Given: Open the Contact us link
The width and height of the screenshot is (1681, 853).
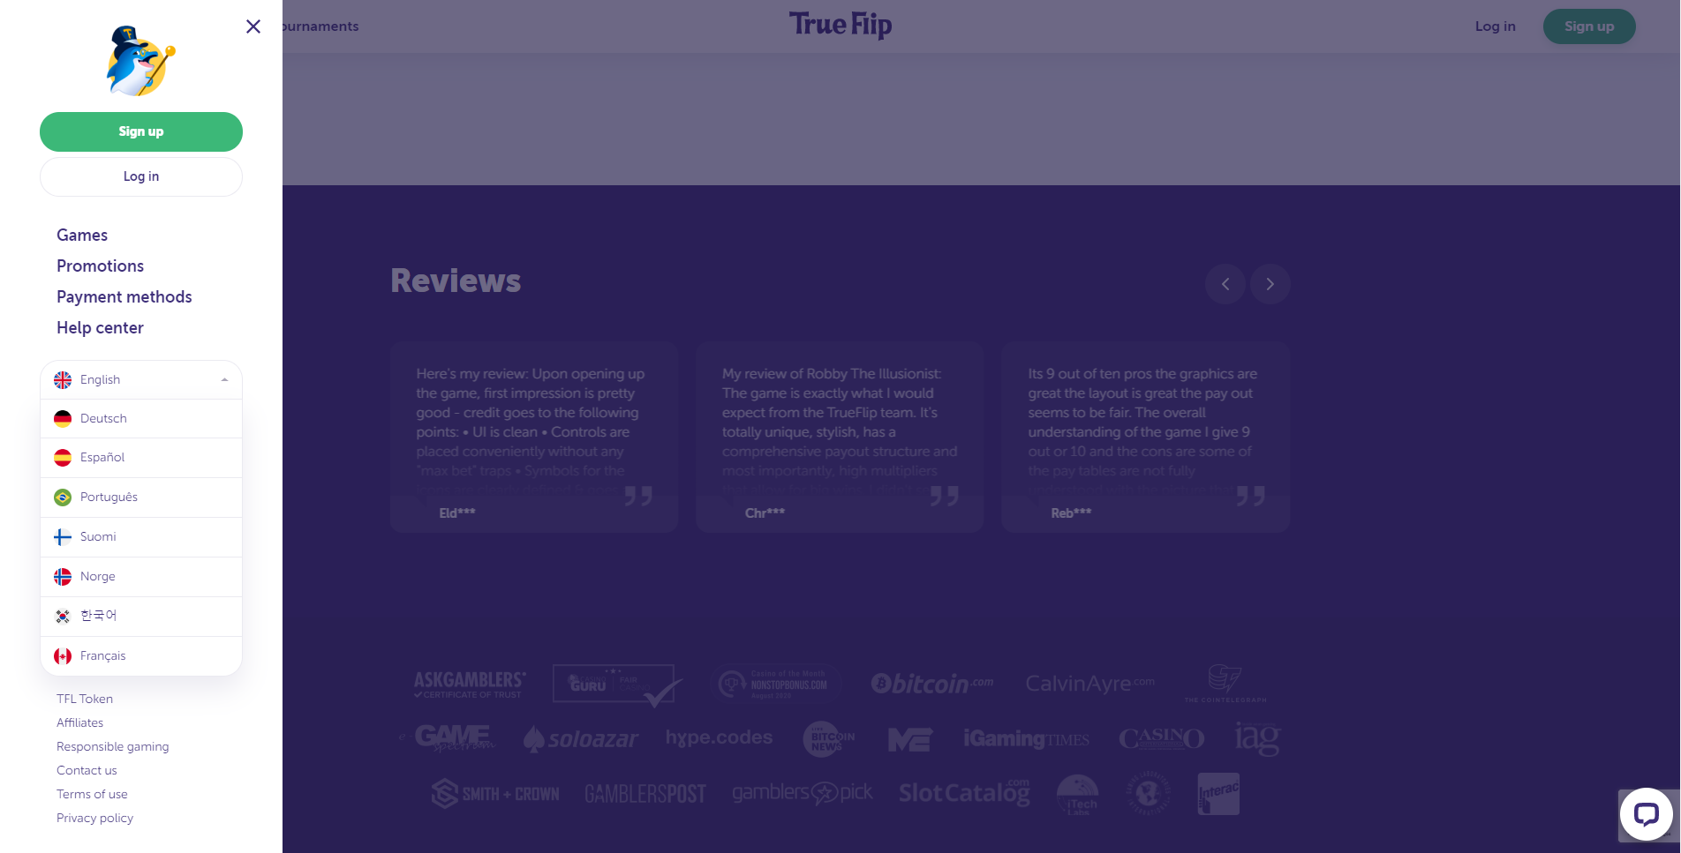Looking at the screenshot, I should point(87,770).
